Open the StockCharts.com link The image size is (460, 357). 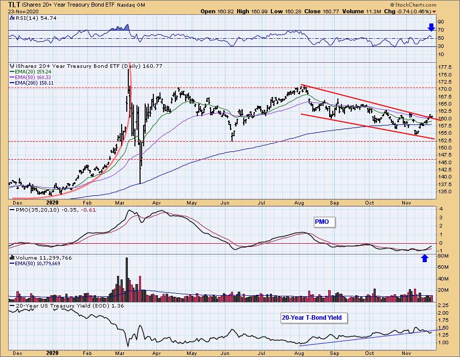tap(416, 5)
